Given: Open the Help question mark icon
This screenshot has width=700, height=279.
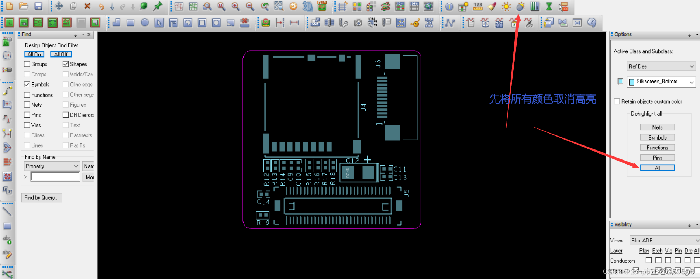Looking at the screenshot, I should [592, 23].
